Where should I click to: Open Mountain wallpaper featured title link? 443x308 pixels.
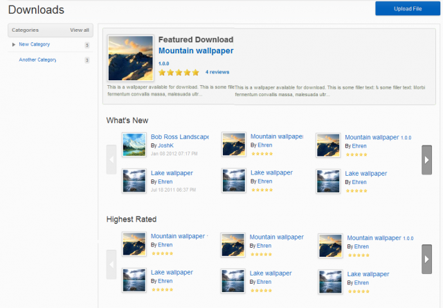tap(196, 51)
